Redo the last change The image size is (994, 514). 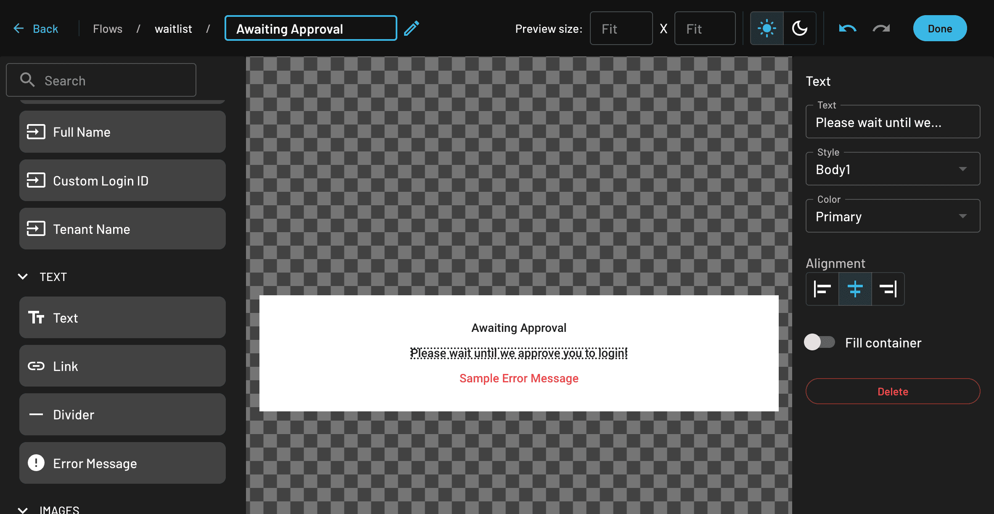point(881,28)
